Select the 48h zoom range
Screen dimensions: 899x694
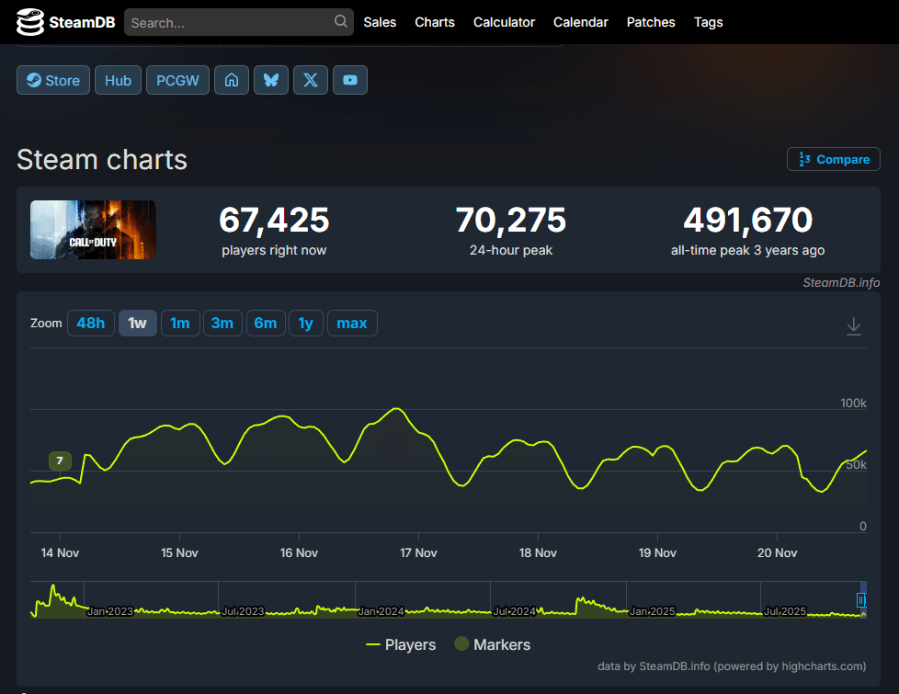[91, 323]
